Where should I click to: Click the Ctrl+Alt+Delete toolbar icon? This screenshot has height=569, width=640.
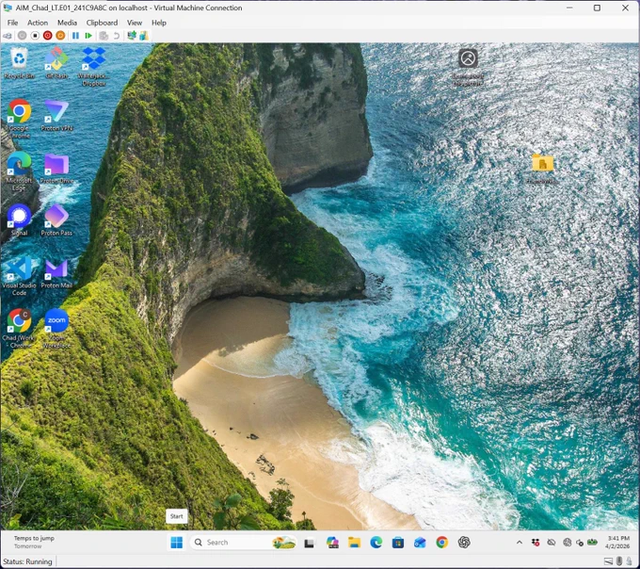point(8,36)
